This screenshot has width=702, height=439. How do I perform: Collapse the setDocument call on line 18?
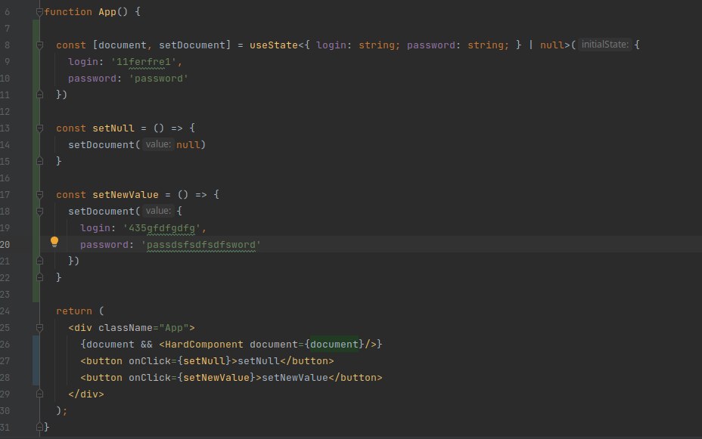point(39,212)
